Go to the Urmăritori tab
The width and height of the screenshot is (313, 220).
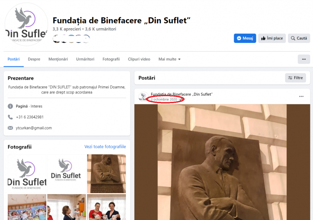tap(85, 59)
